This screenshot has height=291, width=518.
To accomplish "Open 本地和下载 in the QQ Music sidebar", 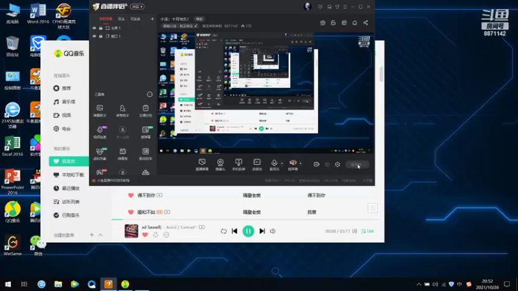I will [69, 175].
